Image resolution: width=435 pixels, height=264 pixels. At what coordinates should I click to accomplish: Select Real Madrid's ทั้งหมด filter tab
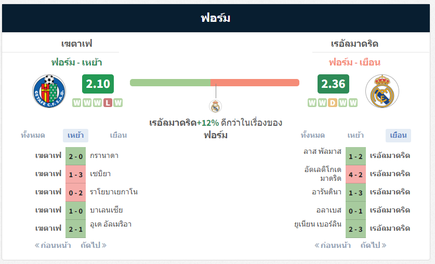click(313, 135)
